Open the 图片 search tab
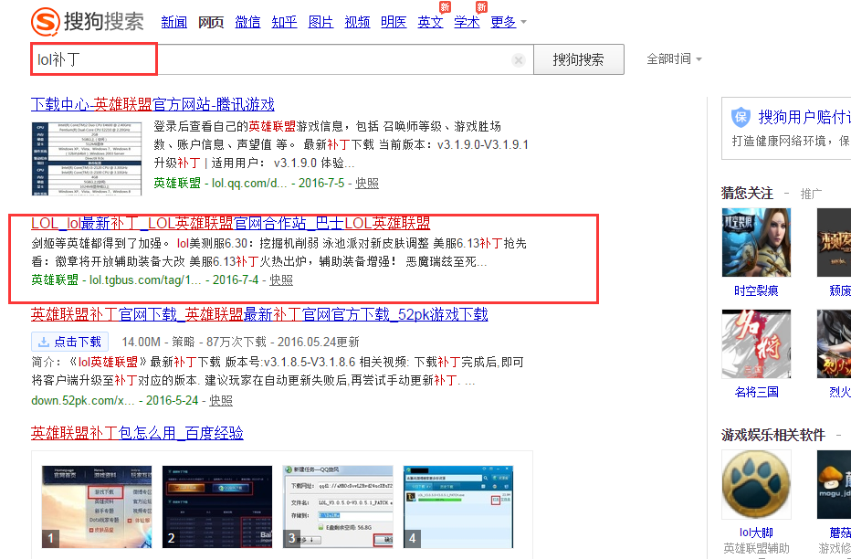This screenshot has height=559, width=851. pos(320,22)
